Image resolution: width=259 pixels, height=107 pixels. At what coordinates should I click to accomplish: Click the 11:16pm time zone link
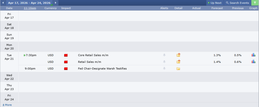tap(30, 8)
